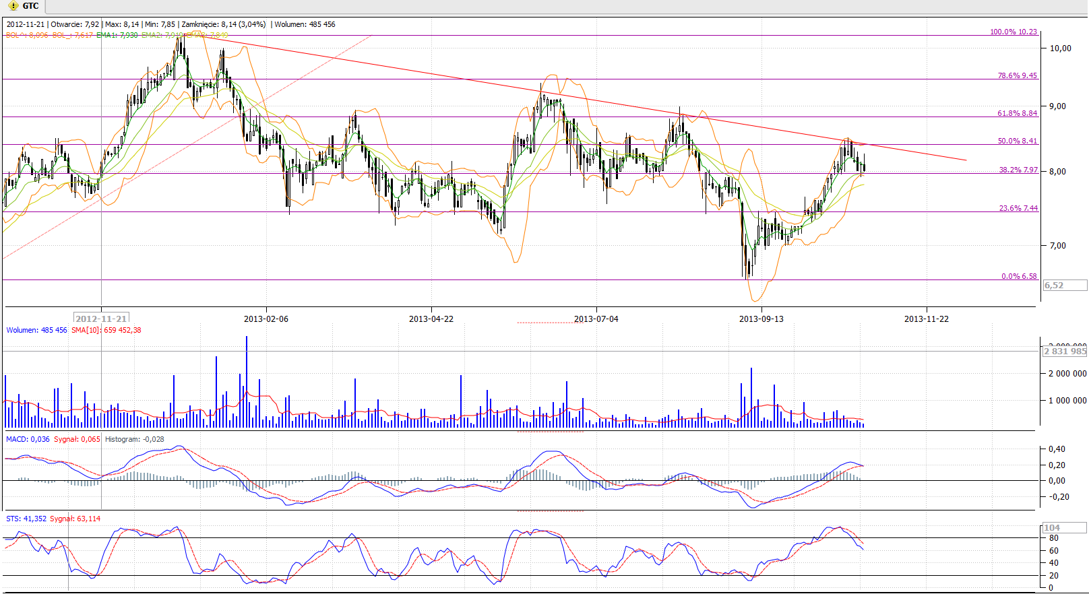Click the -0,20 MACD axis label

[1059, 497]
